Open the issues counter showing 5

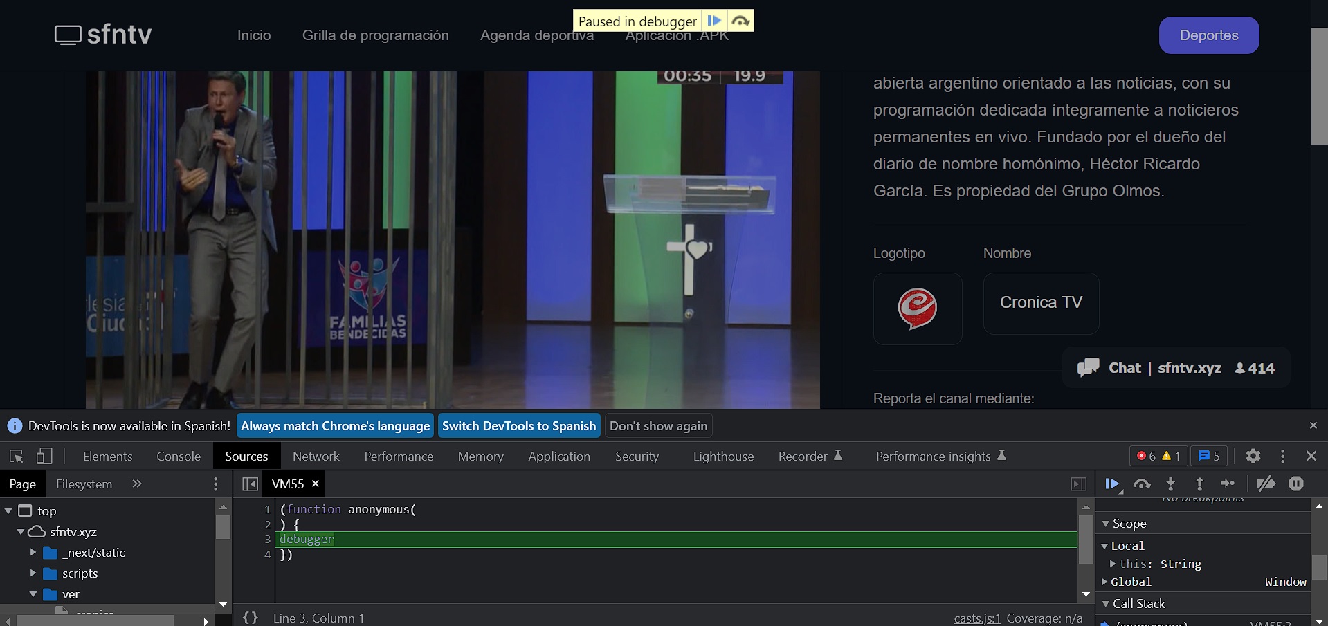1209,456
